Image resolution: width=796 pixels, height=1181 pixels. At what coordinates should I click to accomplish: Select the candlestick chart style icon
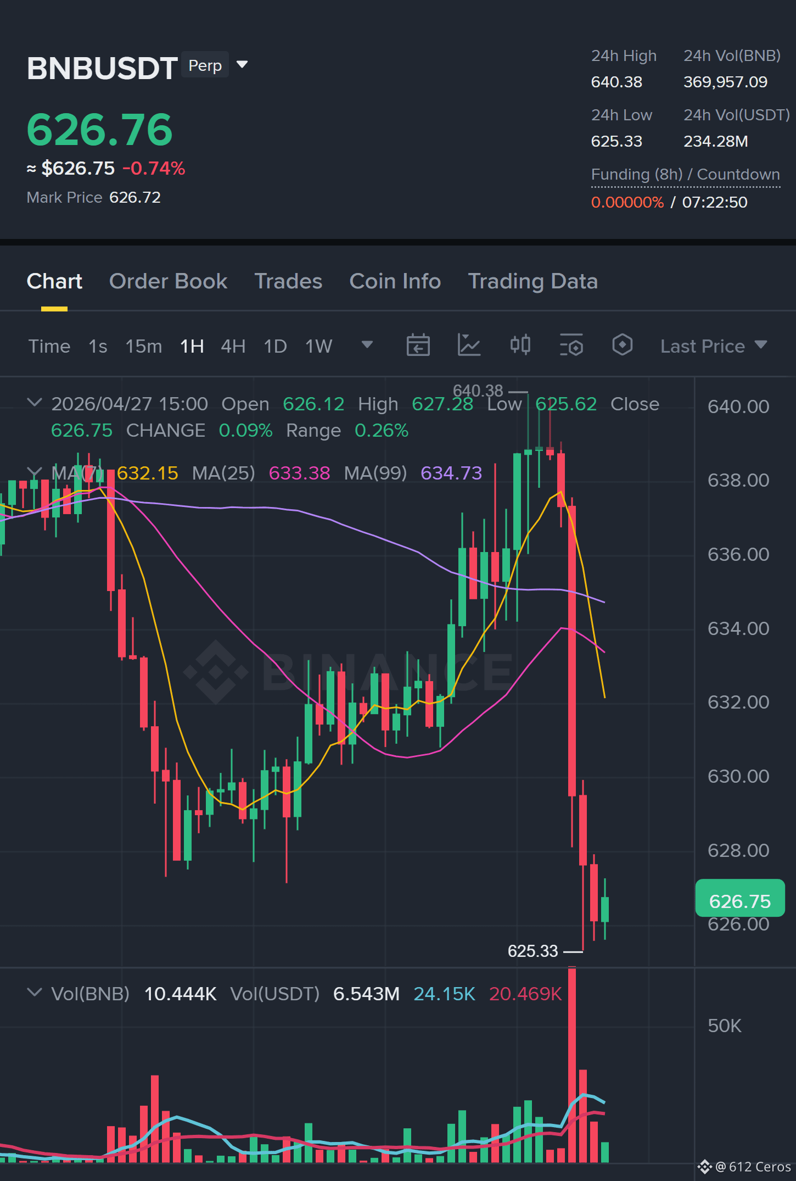coord(520,345)
